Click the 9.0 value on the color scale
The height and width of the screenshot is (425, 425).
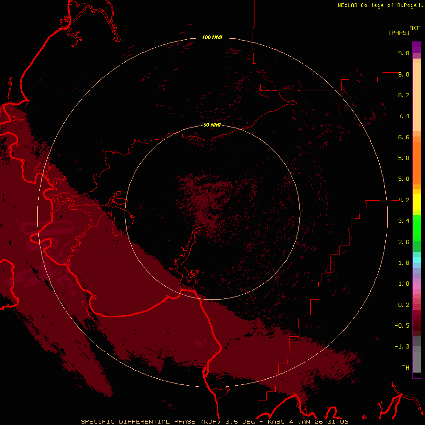(x=404, y=74)
